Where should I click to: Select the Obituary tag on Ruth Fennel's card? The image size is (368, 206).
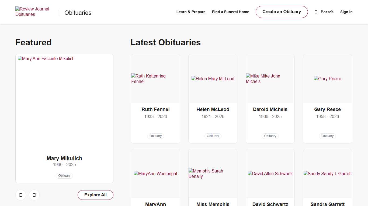click(x=155, y=136)
